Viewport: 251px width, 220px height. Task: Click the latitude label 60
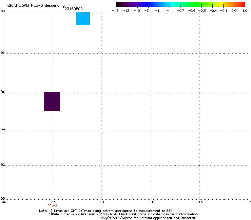pyautogui.click(x=3, y=11)
